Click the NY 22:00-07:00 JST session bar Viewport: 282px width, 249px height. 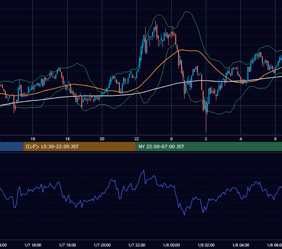tap(209, 146)
